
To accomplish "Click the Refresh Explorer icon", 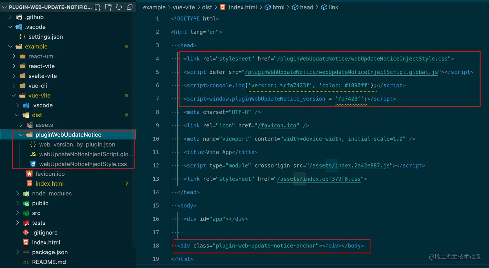I will [119, 7].
